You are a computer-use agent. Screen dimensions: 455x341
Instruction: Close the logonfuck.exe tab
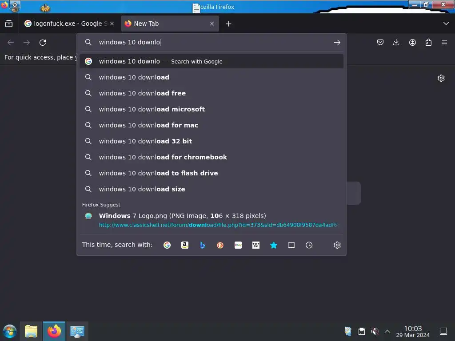click(x=112, y=24)
